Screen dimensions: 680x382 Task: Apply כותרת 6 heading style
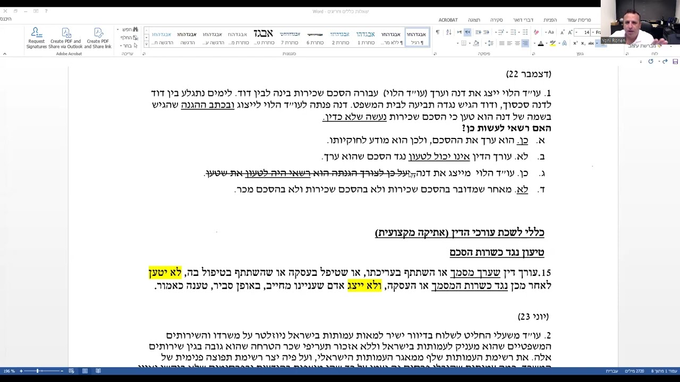click(315, 37)
